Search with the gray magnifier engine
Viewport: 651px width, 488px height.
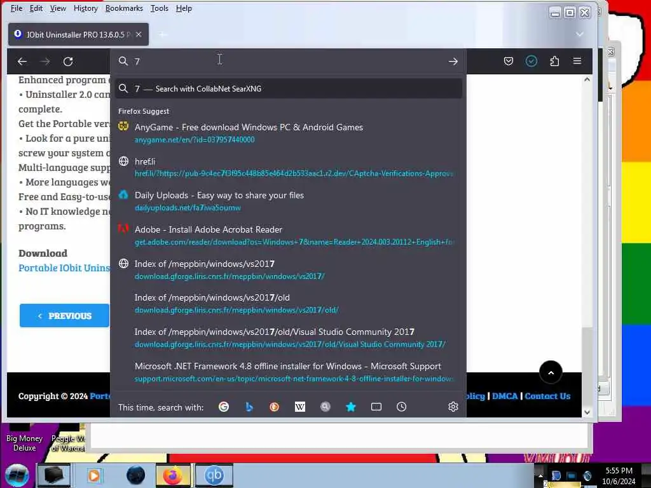[x=325, y=407]
